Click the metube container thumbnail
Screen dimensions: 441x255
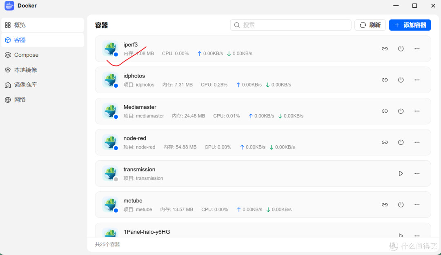tap(110, 205)
